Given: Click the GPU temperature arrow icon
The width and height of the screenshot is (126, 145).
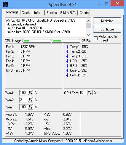Looking at the screenshot, I should (x=67, y=66).
